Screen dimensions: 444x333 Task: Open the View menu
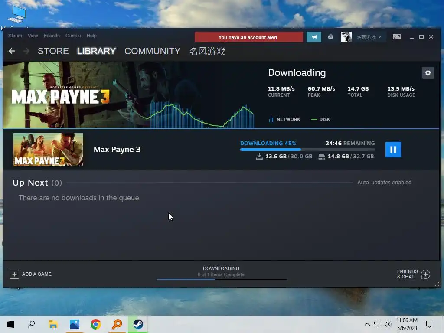[33, 36]
